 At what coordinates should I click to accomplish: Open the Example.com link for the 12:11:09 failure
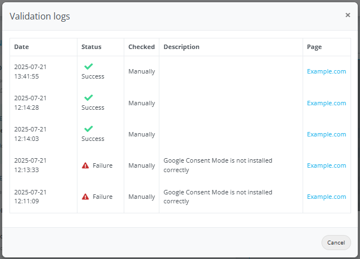point(326,197)
